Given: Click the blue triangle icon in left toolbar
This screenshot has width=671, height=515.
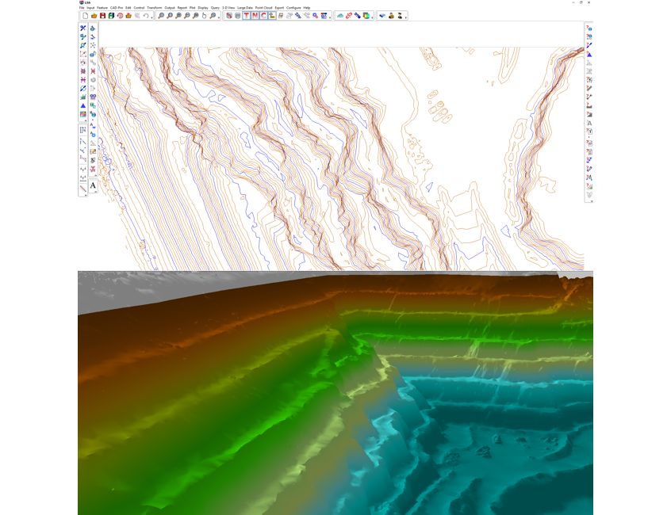Looking at the screenshot, I should click(83, 105).
